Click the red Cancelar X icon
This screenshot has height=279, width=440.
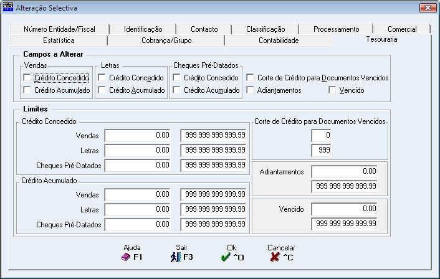pos(275,257)
